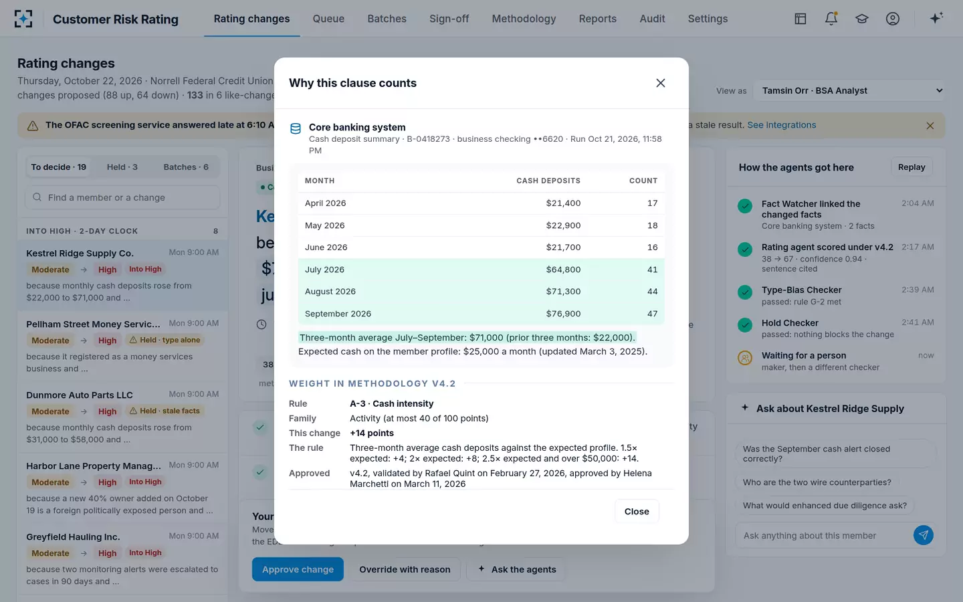963x602 pixels.
Task: Switch to the Queue tab
Action: tap(328, 19)
